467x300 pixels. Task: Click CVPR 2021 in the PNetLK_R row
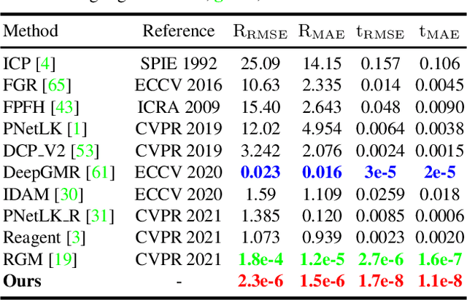(179, 216)
